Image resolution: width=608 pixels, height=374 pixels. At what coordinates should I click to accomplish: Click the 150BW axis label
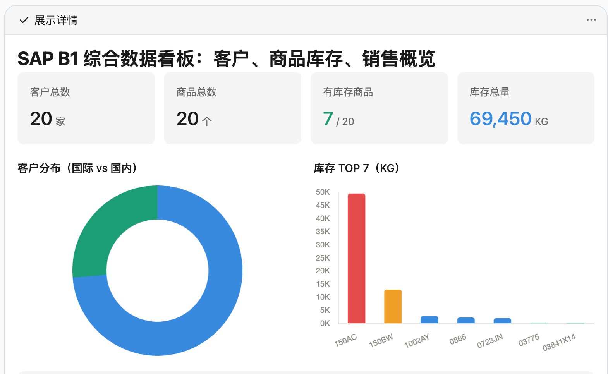pyautogui.click(x=381, y=340)
